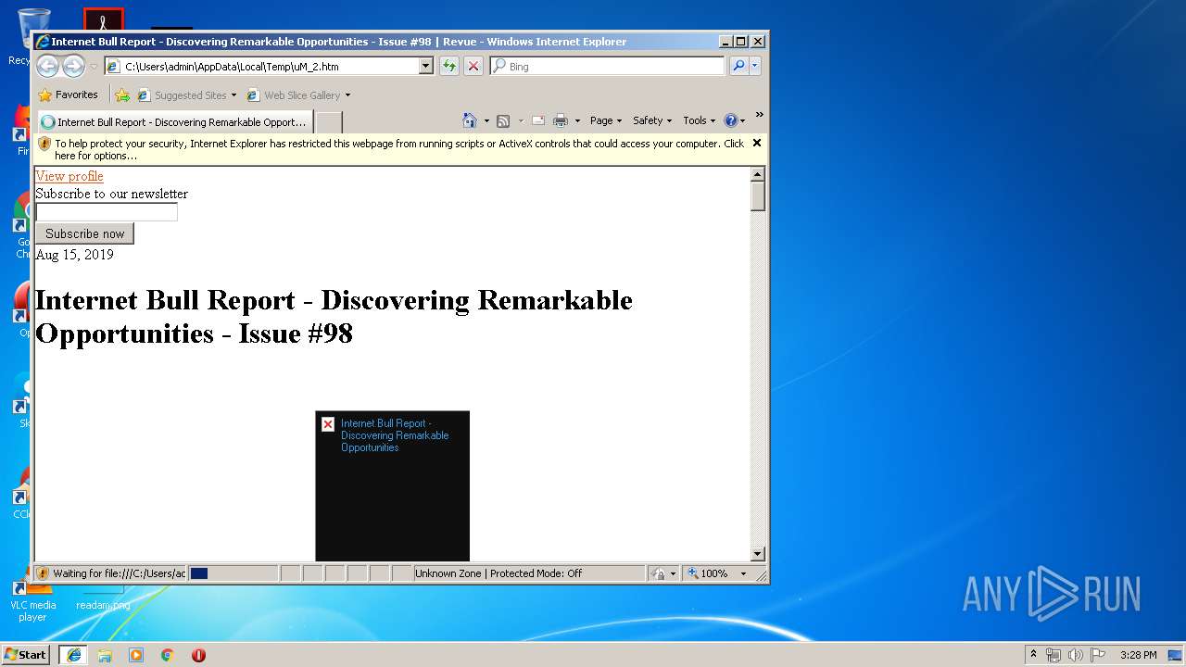1186x667 pixels.
Task: Expand the Print options dropdown arrow
Action: pos(577,120)
